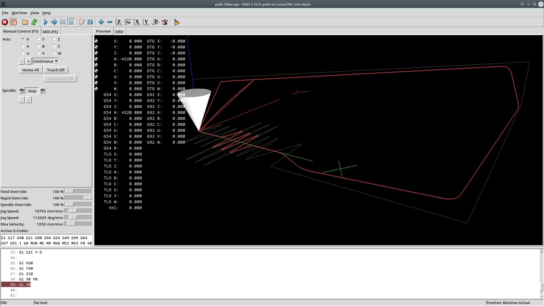Select the W axis radio button
The height and width of the screenshot is (306, 544).
(54, 53)
